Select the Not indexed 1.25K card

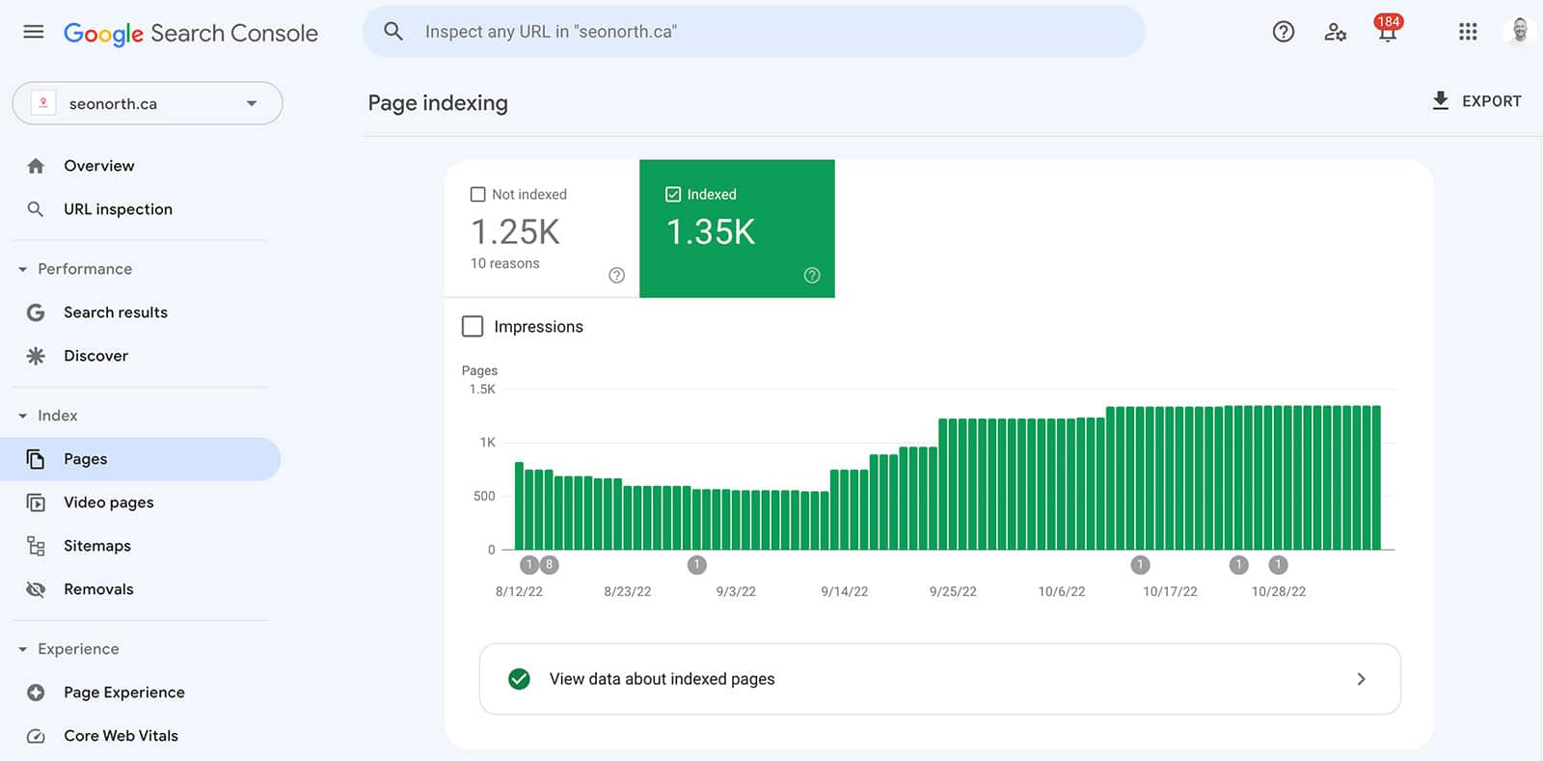[542, 229]
